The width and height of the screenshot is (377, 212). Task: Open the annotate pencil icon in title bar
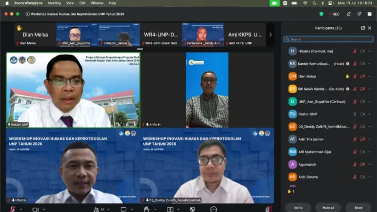point(348,14)
